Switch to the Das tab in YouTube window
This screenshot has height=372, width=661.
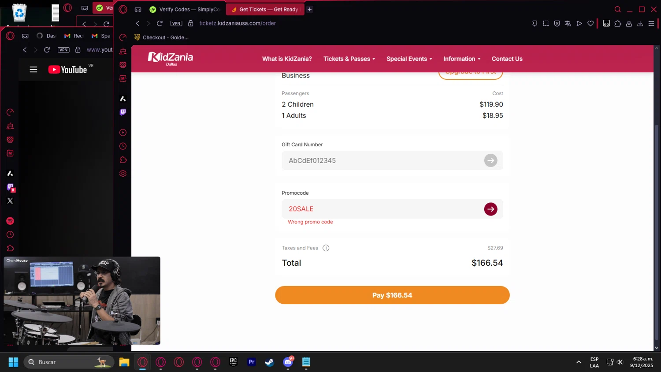46,36
